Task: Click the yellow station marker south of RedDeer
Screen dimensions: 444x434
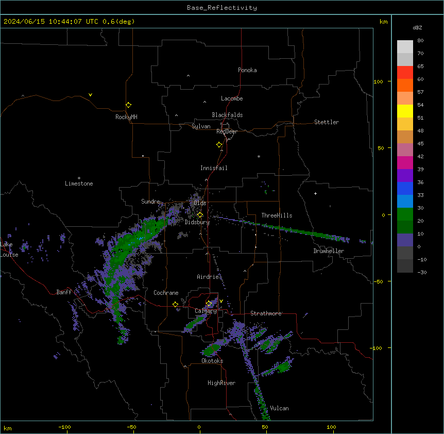Action: click(x=219, y=145)
